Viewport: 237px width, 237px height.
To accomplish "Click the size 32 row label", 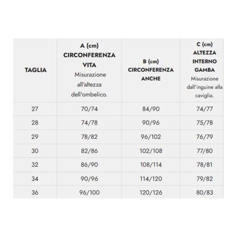I will tap(35, 165).
